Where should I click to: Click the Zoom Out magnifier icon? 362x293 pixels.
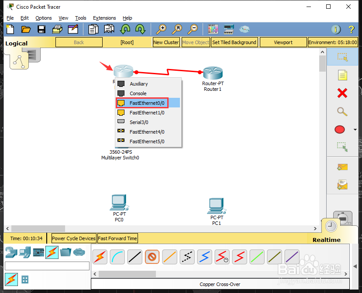click(x=193, y=29)
